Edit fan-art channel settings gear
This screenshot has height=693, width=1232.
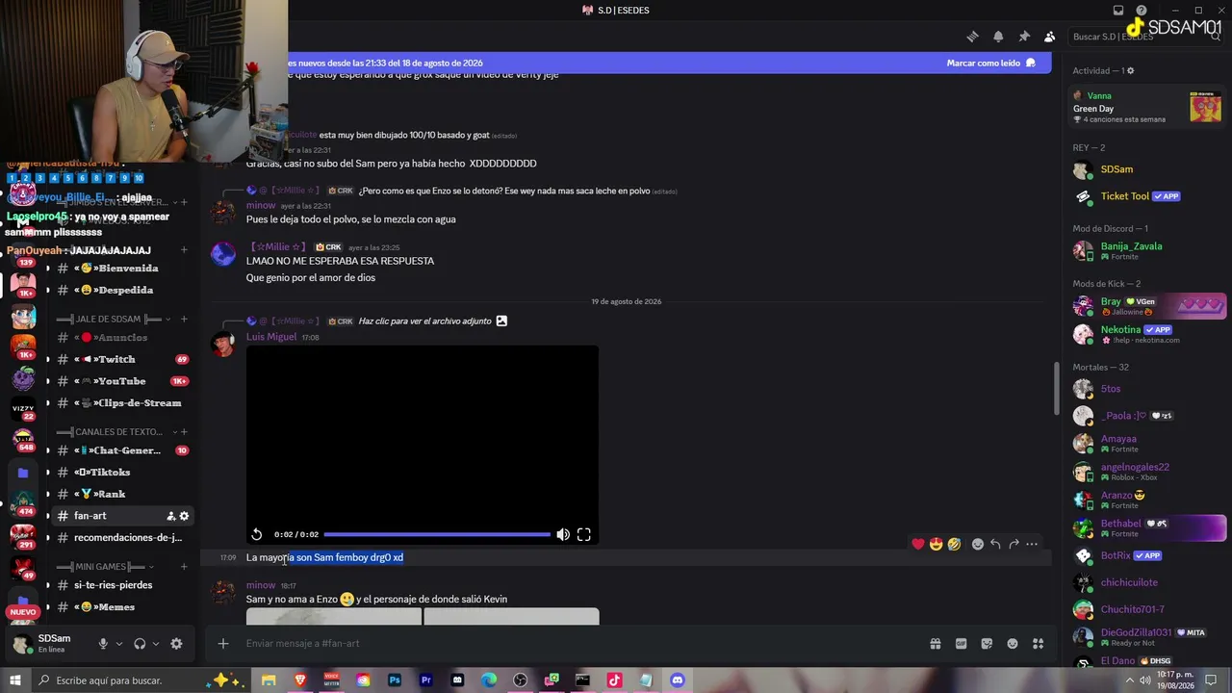184,516
